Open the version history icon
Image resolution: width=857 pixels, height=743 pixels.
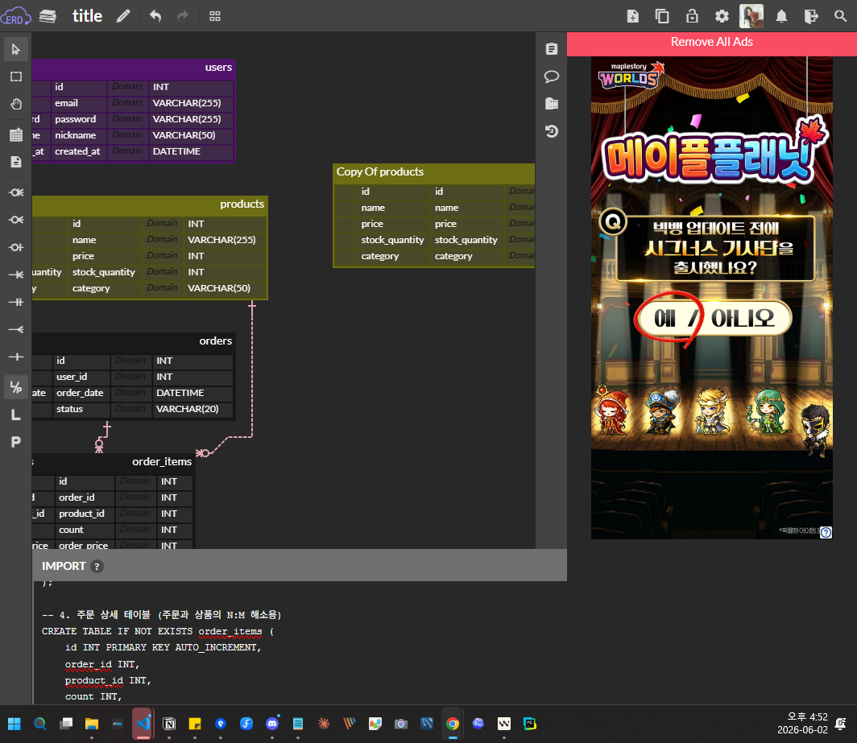pos(552,131)
